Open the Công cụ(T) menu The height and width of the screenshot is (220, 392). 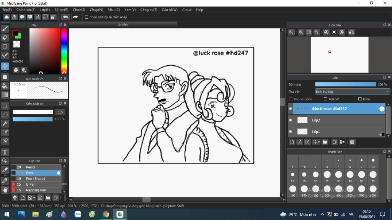[149, 10]
